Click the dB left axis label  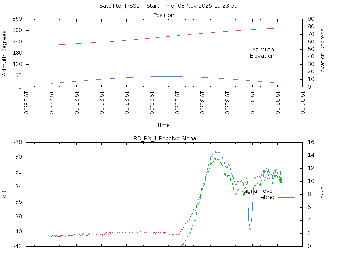point(4,194)
